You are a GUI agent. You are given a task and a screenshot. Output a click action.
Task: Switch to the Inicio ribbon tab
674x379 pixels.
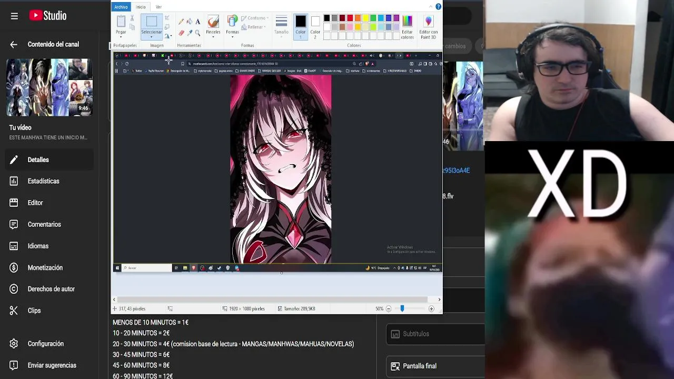click(x=141, y=7)
